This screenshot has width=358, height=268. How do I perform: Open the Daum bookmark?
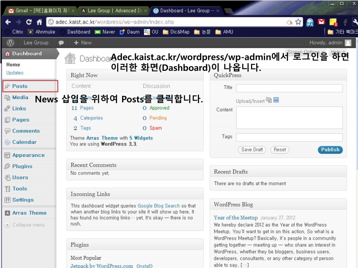pyautogui.click(x=129, y=32)
